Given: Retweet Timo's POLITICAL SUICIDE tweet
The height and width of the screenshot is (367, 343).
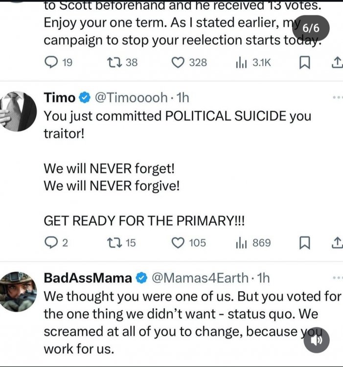Looking at the screenshot, I should click(114, 242).
